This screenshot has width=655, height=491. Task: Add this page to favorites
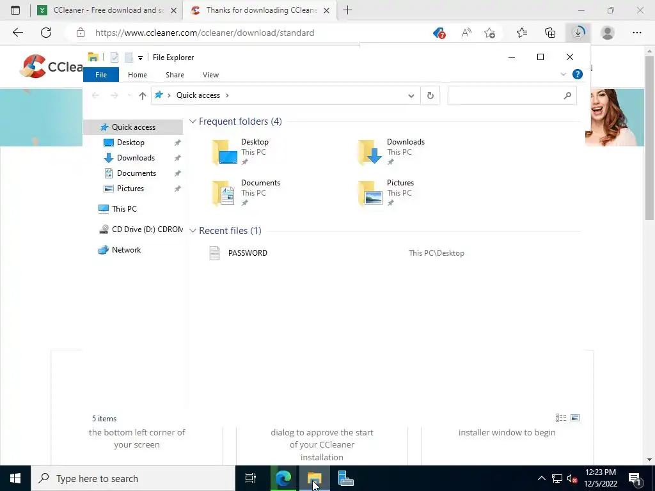pyautogui.click(x=489, y=33)
